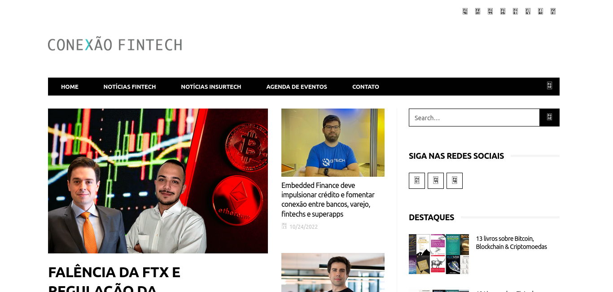Open the Notícias Fintech menu
Viewport: 613px width, 292px height.
pyautogui.click(x=130, y=87)
